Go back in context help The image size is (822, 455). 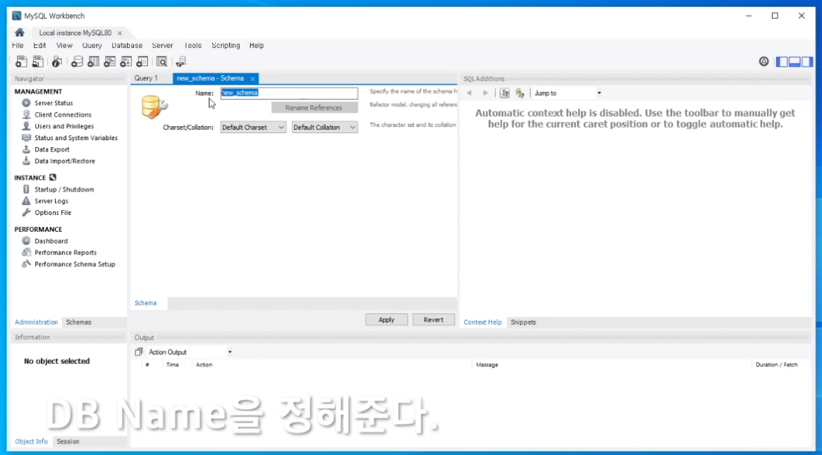point(470,93)
